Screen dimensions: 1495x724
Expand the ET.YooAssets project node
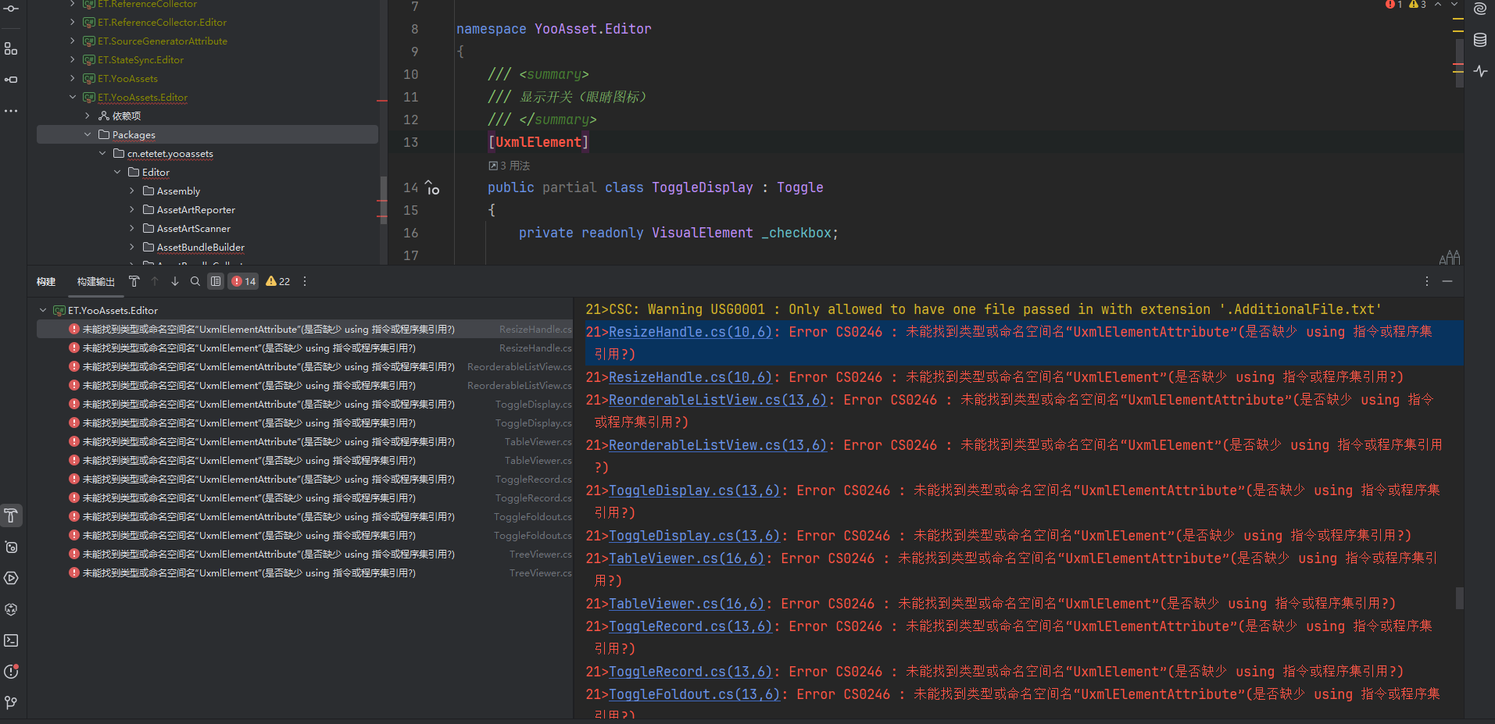(73, 78)
